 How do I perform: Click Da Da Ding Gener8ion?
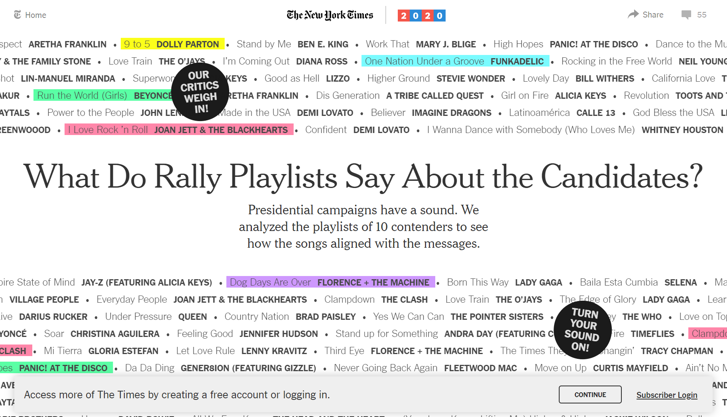(220, 368)
